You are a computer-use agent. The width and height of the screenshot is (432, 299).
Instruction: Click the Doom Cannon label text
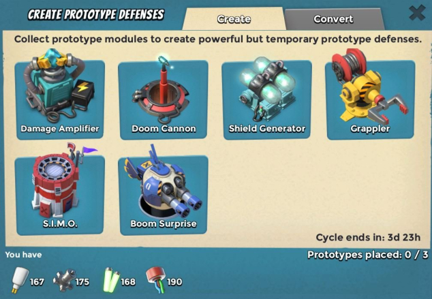click(x=164, y=129)
